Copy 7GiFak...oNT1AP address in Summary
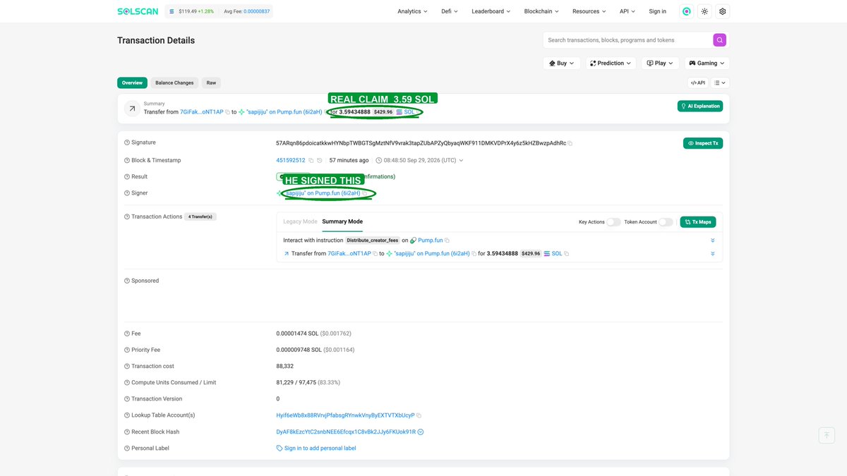 click(x=227, y=112)
